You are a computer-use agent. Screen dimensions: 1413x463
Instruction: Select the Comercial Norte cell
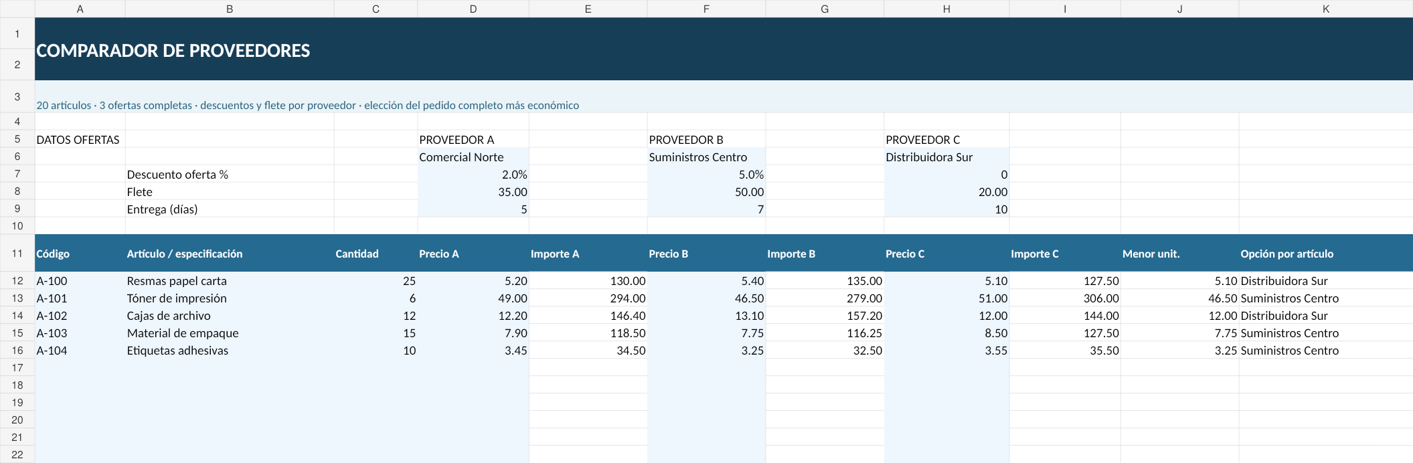pyautogui.click(x=473, y=157)
